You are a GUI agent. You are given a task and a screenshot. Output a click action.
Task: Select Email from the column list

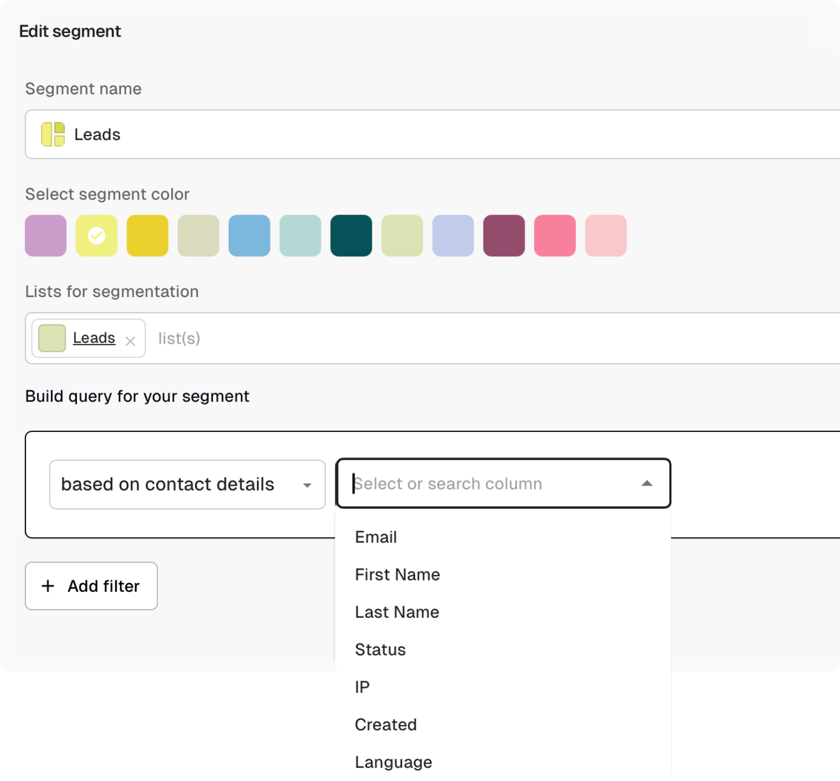click(376, 537)
